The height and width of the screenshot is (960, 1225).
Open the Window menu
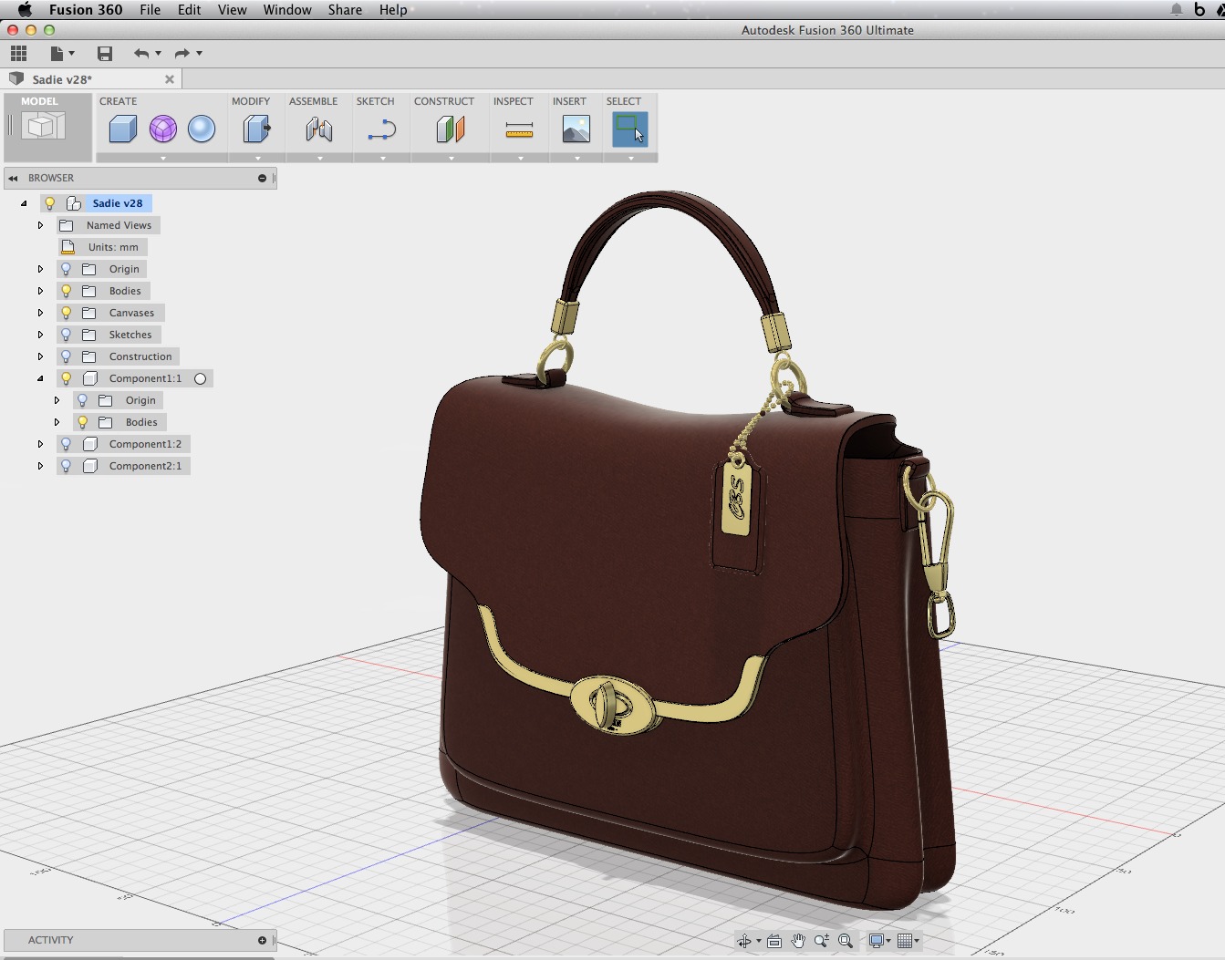click(287, 10)
